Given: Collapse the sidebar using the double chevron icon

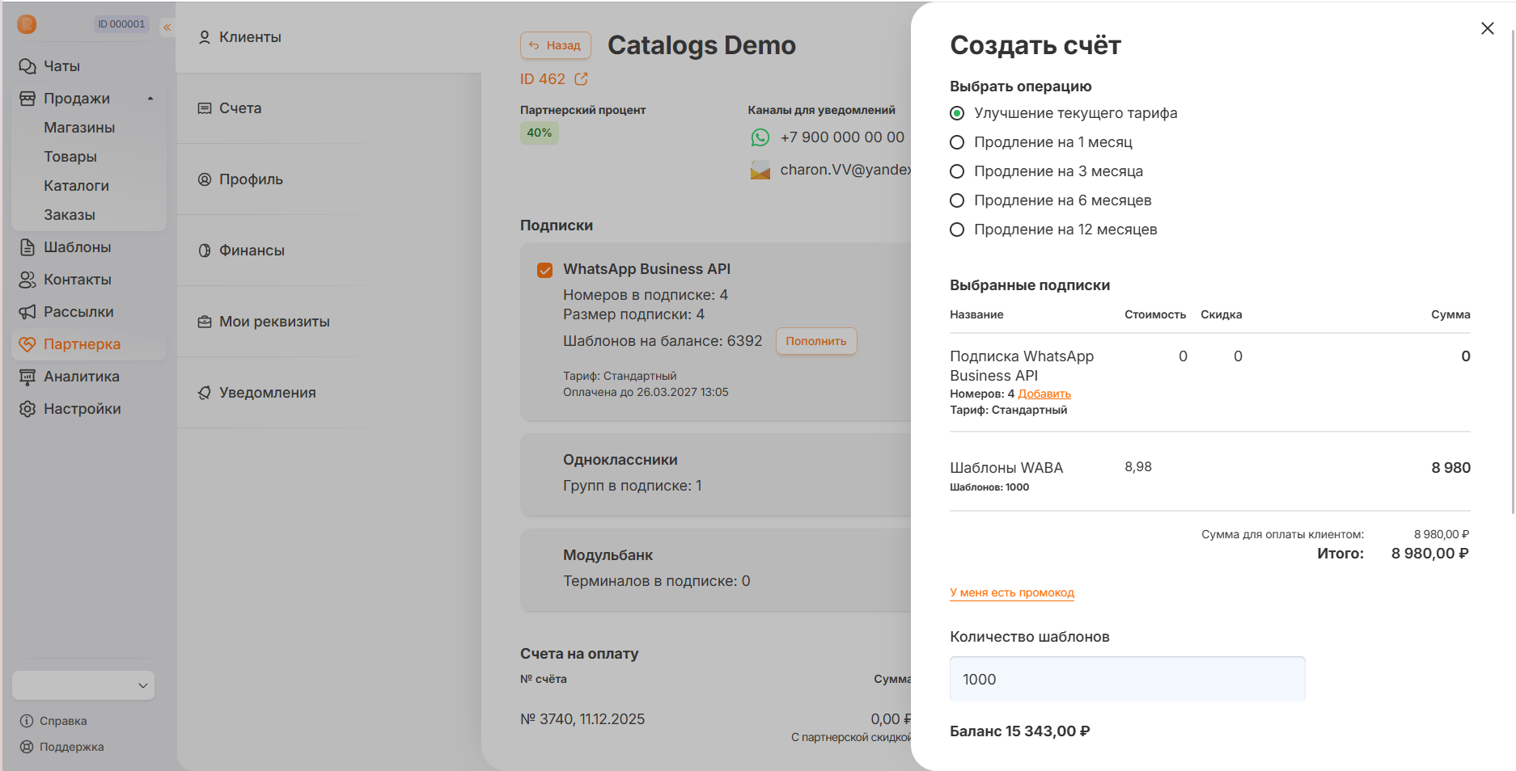Looking at the screenshot, I should 167,27.
